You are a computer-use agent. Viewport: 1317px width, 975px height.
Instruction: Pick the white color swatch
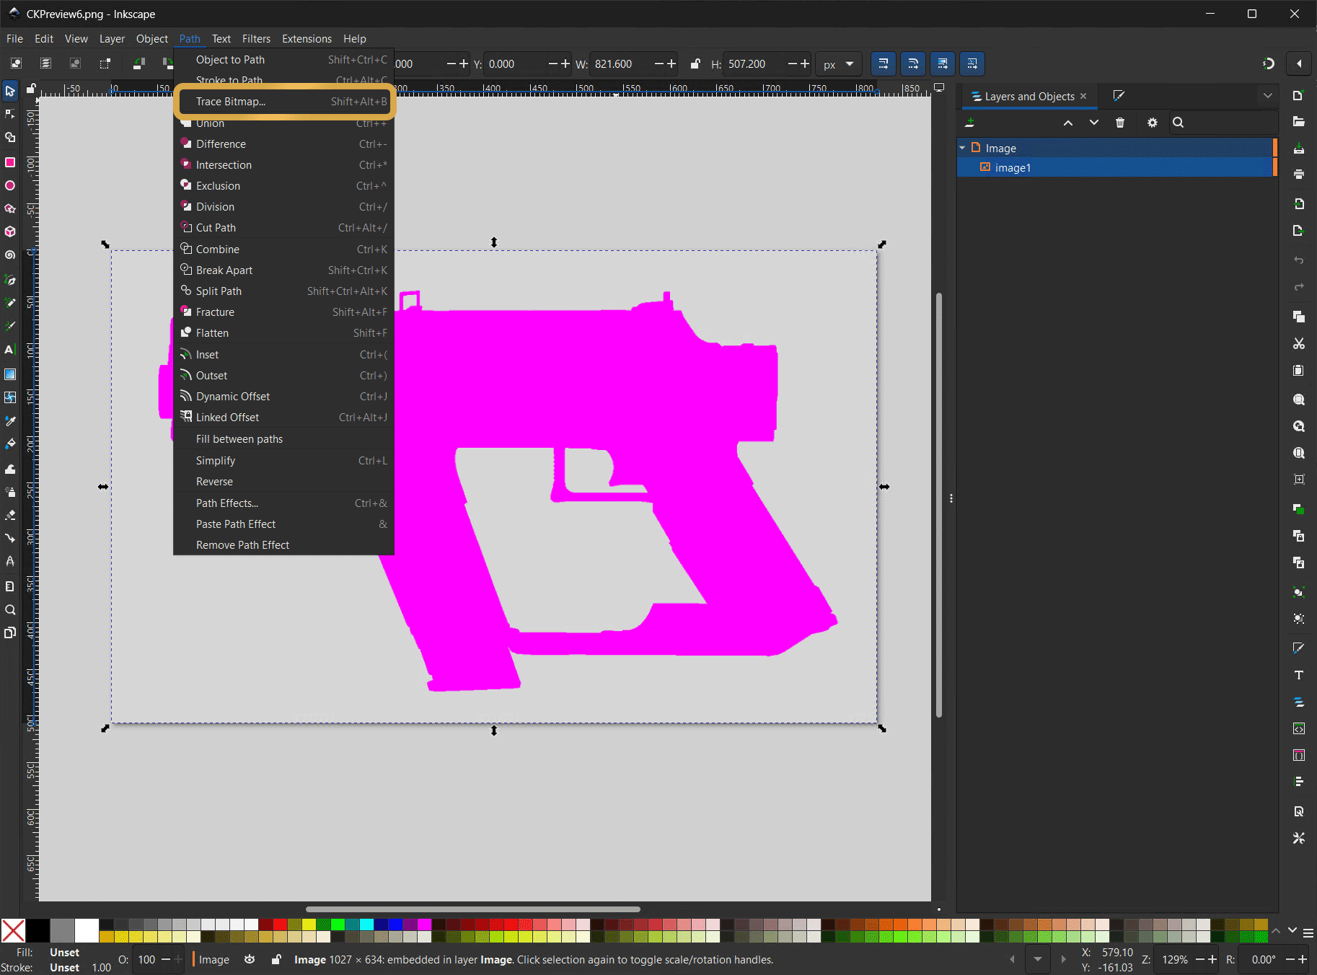tap(87, 930)
